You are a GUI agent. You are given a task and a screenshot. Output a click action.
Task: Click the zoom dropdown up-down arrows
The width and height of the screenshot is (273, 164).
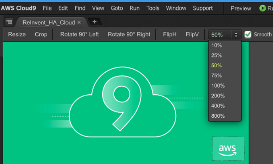pyautogui.click(x=236, y=35)
